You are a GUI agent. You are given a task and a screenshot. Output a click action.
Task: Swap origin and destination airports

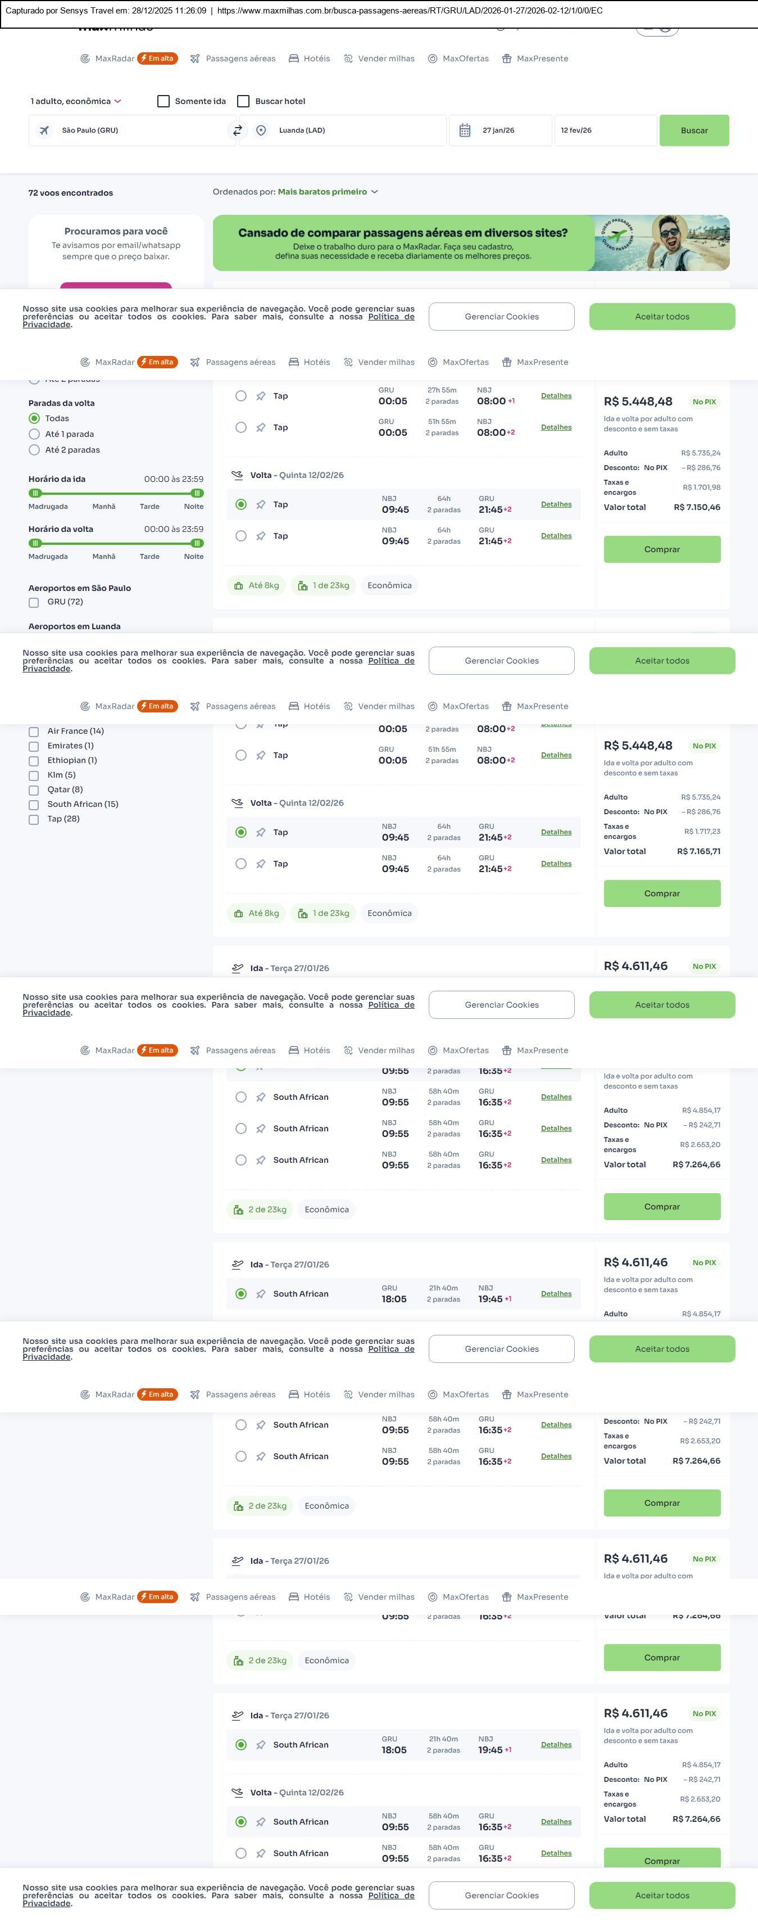click(x=237, y=130)
